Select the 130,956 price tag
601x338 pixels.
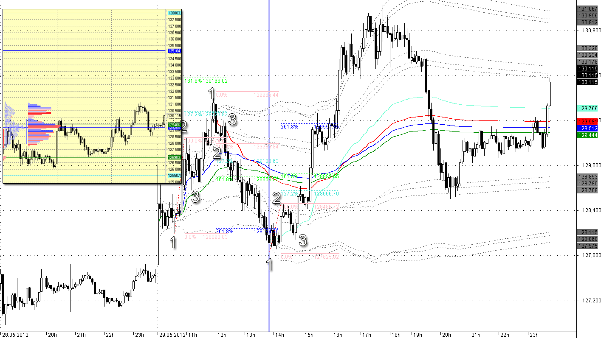click(588, 15)
